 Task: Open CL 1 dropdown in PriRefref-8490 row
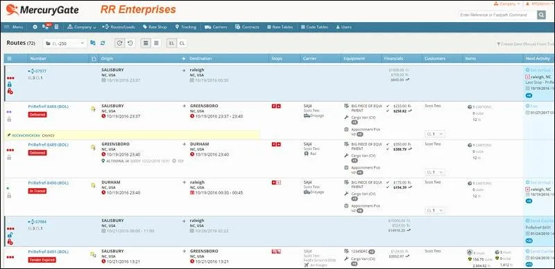point(435,211)
